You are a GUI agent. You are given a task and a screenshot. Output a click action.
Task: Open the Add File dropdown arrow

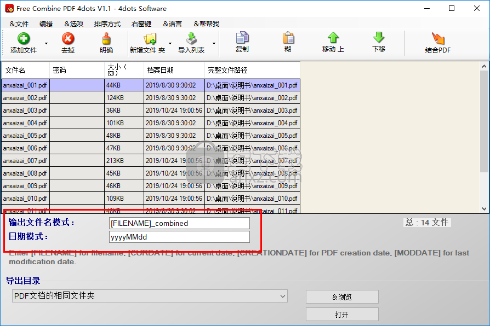(46, 43)
